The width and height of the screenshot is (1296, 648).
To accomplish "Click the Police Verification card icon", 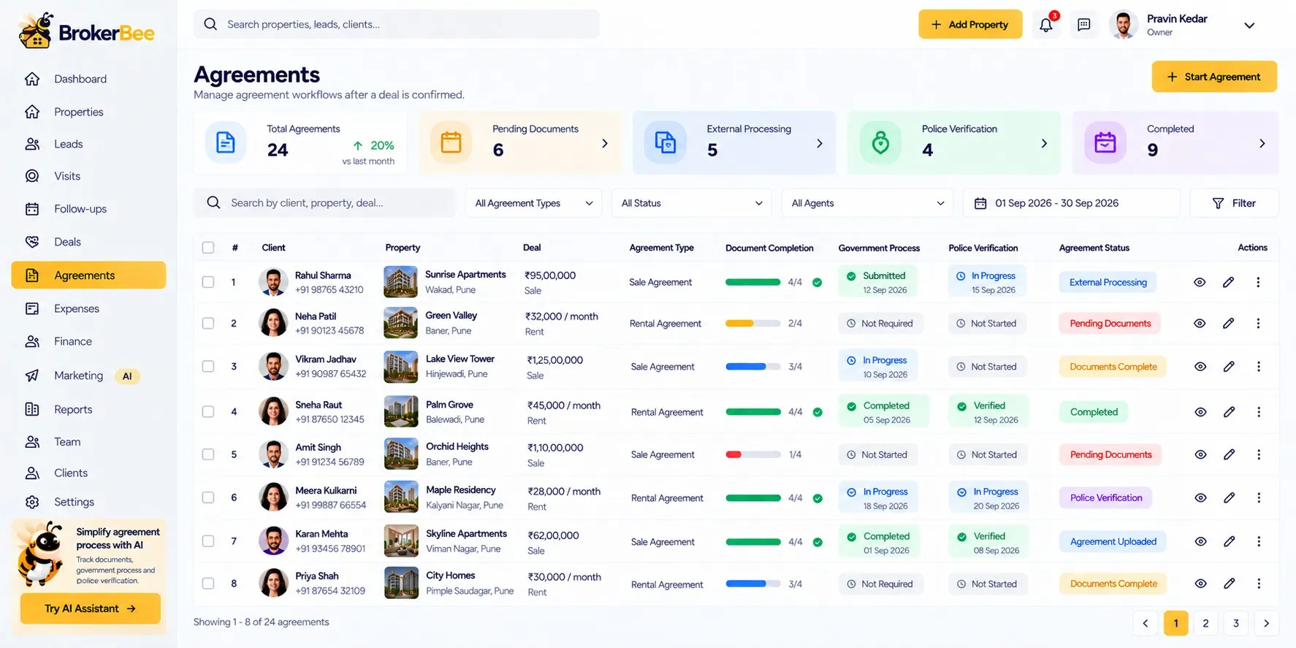I will pos(880,142).
